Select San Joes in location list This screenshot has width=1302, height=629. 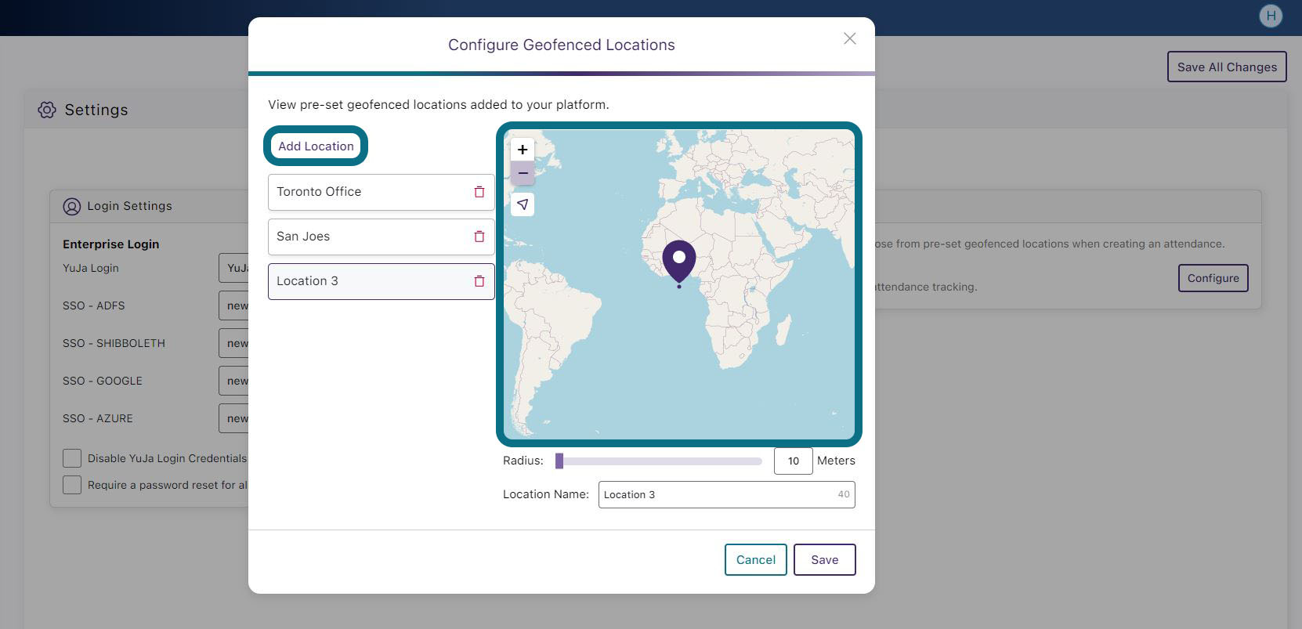coord(382,237)
